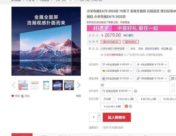Open the 小米 (MI) breadcrumb dropdown
176x136 pixels.
[x=64, y=1]
